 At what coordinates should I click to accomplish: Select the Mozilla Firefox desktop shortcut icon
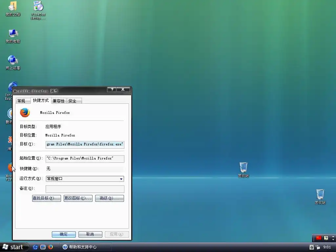9,172
